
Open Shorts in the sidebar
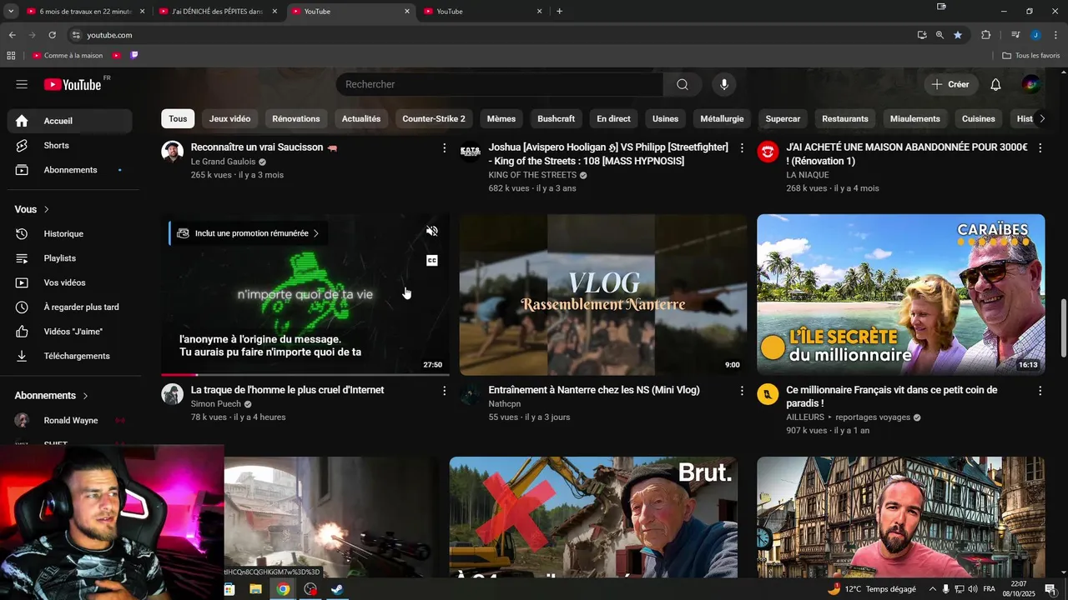point(70,145)
